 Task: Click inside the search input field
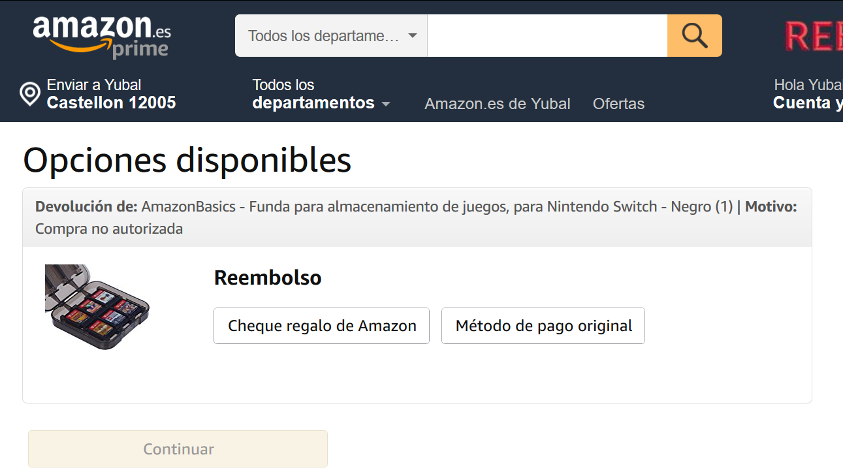545,35
